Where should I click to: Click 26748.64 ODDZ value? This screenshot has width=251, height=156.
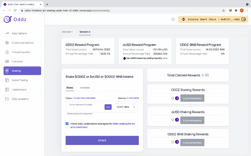[x=101, y=50]
